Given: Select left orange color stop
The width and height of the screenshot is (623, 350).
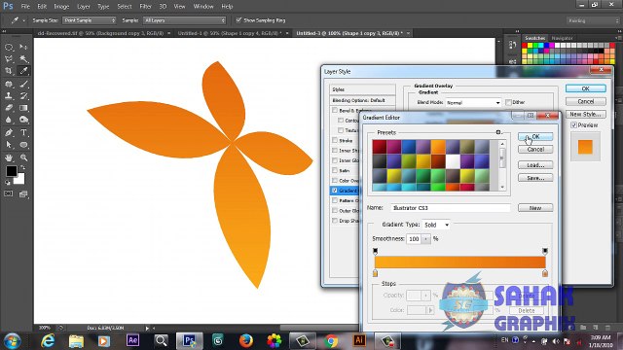Looking at the screenshot, I should coord(375,273).
